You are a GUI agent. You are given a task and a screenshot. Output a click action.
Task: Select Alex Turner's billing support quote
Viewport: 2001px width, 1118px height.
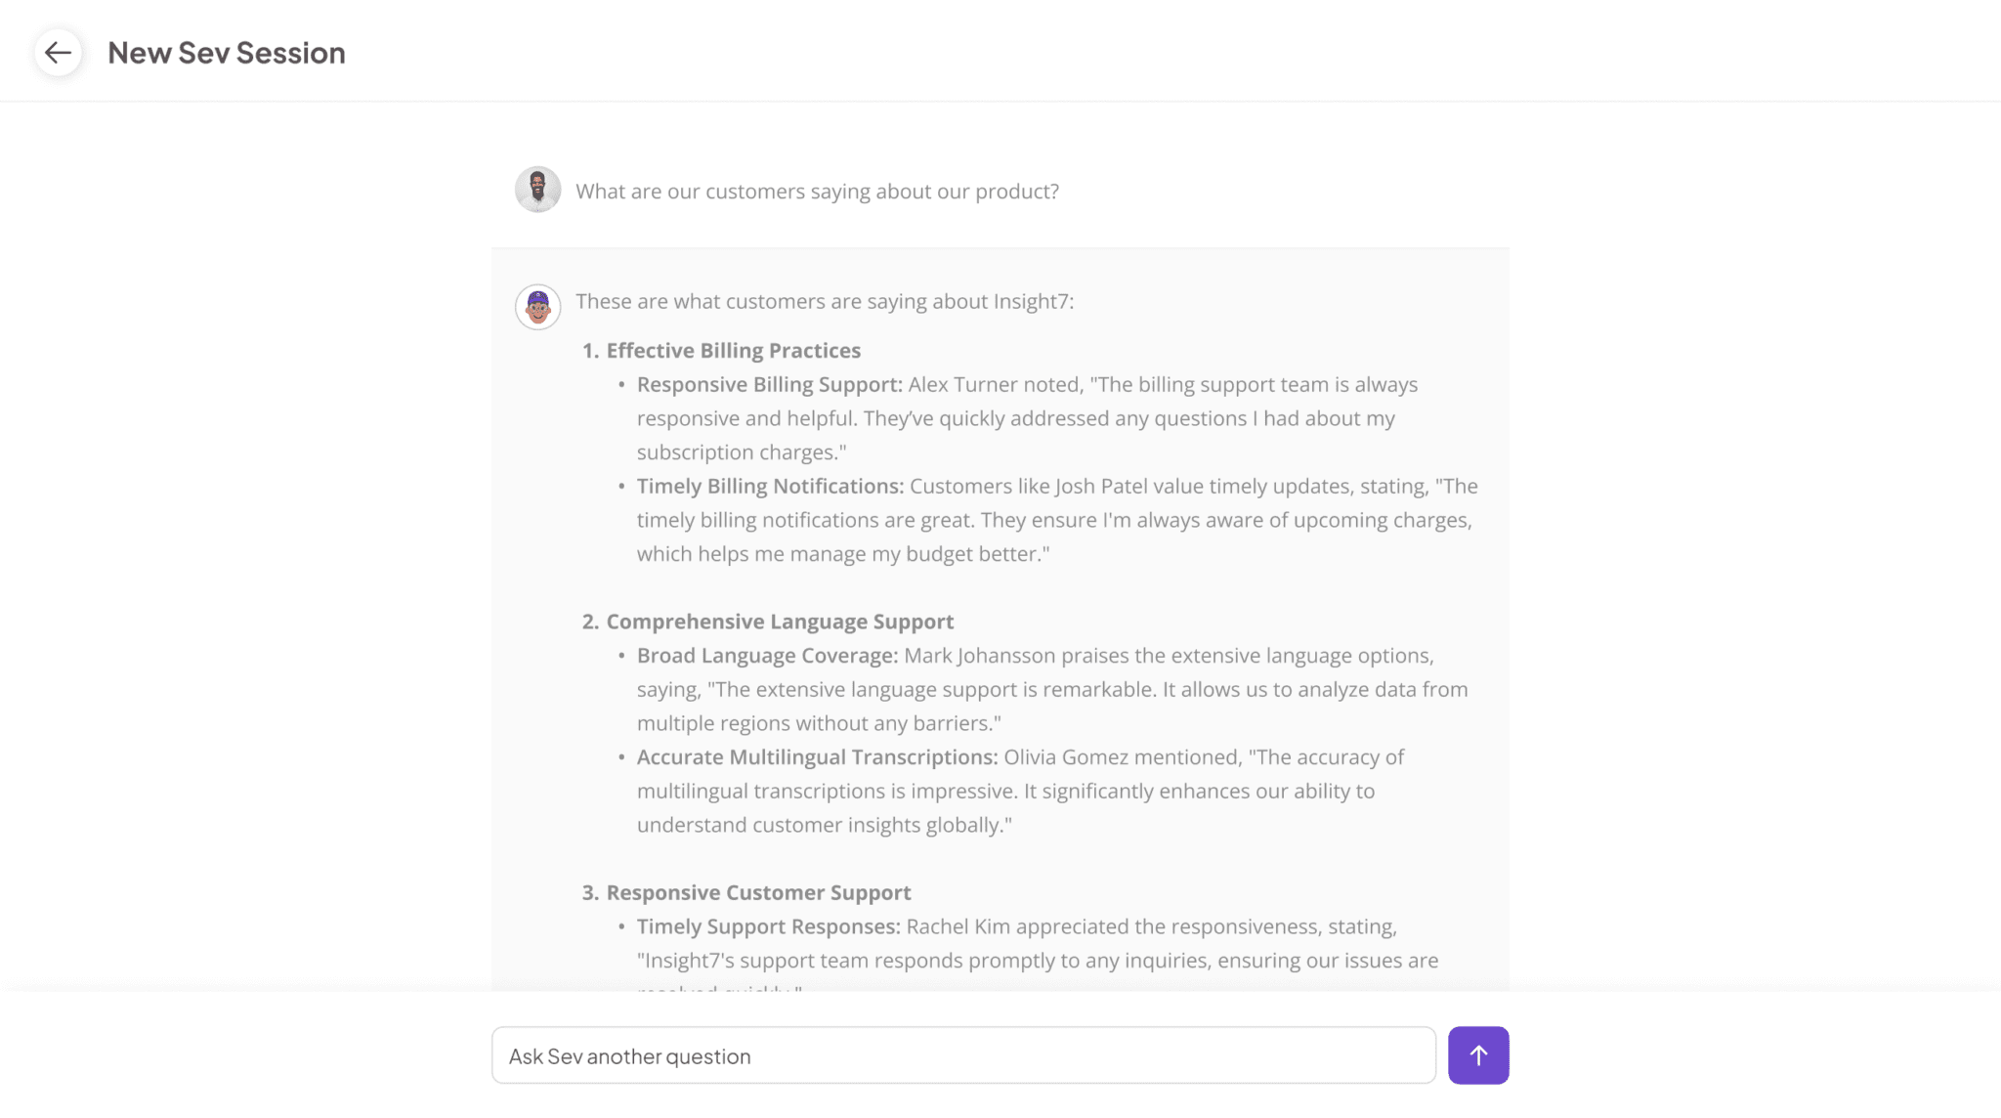(x=1026, y=417)
